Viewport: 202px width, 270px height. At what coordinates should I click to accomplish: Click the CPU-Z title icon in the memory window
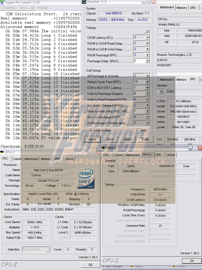[x=103, y=148]
